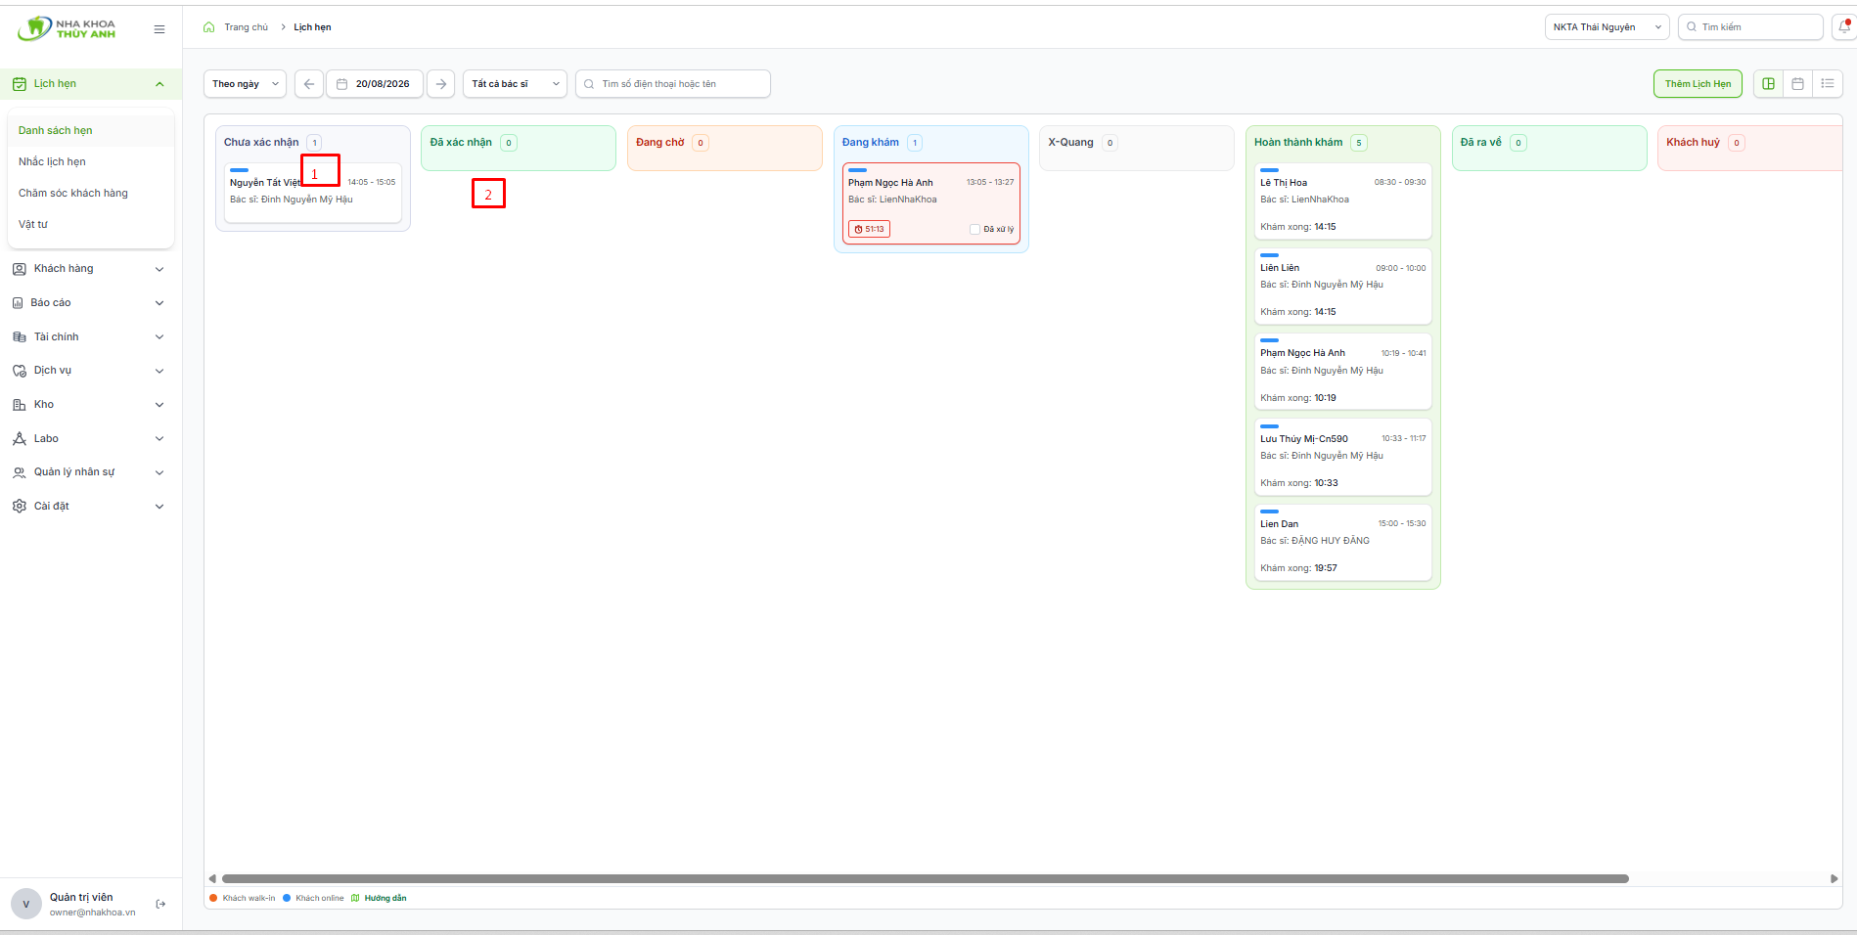Switch to the list view icon
The image size is (1857, 935).
pos(1827,84)
